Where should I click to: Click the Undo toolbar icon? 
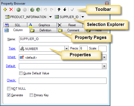[45, 9]
